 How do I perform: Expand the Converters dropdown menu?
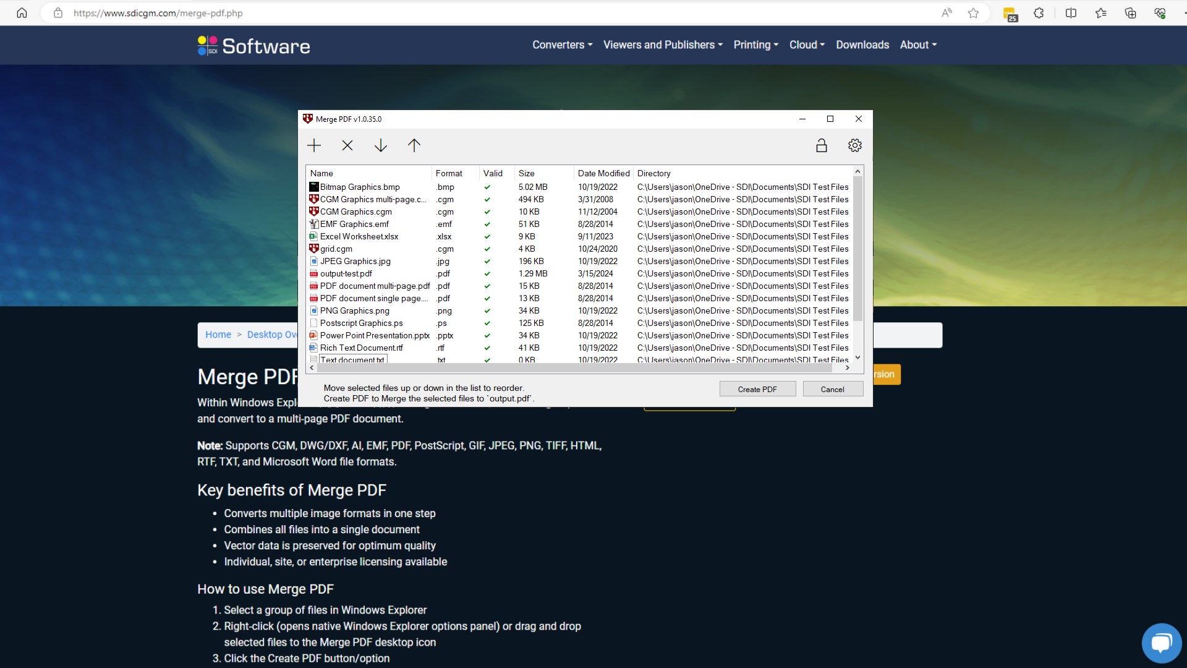[x=562, y=45]
